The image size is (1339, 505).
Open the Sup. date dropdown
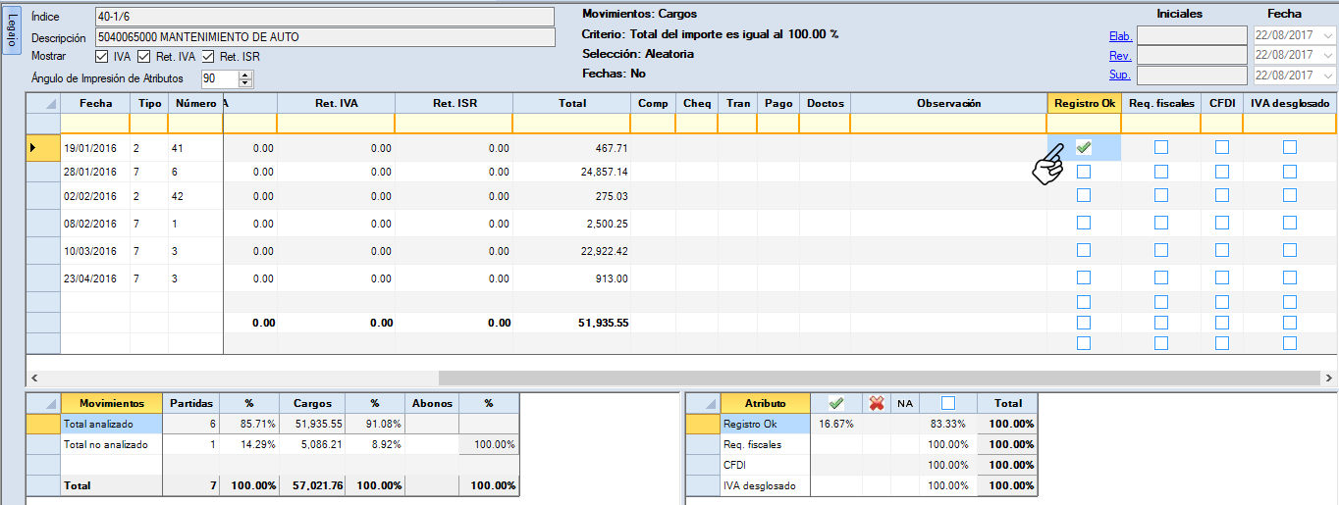click(x=1328, y=76)
